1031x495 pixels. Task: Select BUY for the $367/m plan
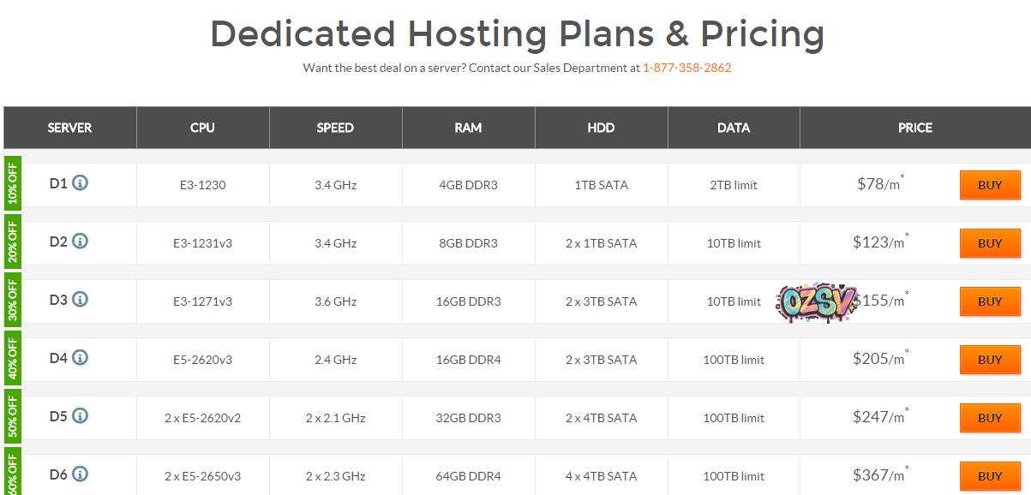(x=989, y=476)
